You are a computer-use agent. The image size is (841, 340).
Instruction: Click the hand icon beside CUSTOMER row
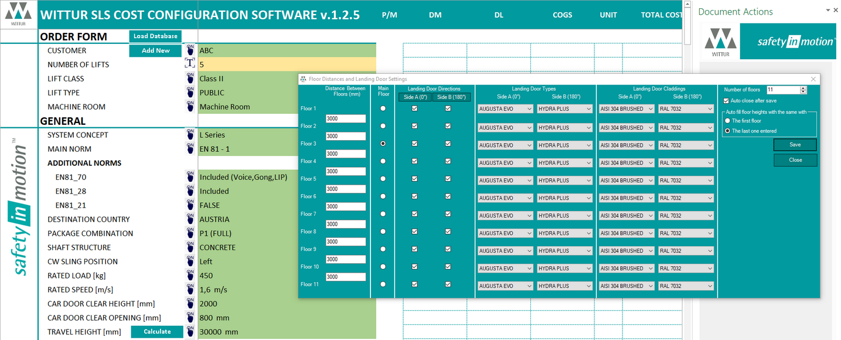190,50
